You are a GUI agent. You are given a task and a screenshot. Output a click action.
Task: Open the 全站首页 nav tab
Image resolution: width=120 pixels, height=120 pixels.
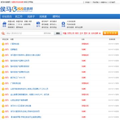click(x=7, y=17)
